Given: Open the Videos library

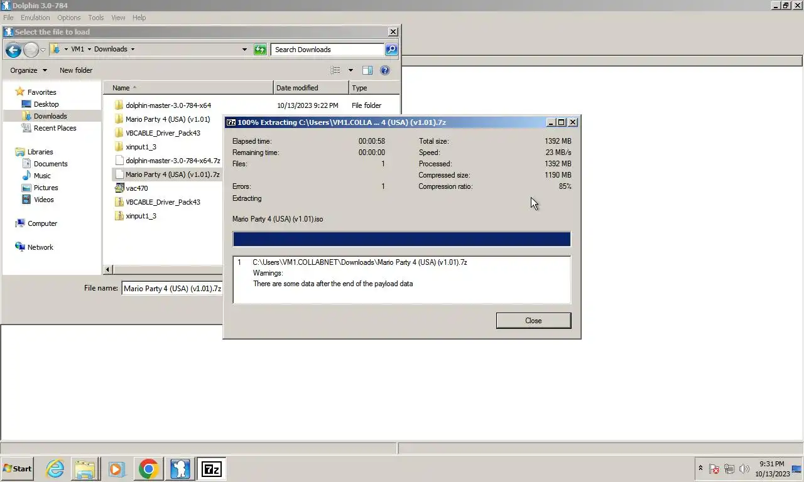Looking at the screenshot, I should (44, 200).
